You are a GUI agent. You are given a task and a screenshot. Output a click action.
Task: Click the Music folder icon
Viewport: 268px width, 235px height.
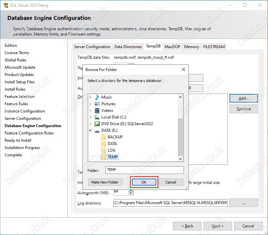(x=97, y=97)
